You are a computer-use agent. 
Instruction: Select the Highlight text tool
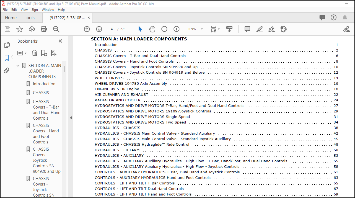tap(259, 29)
